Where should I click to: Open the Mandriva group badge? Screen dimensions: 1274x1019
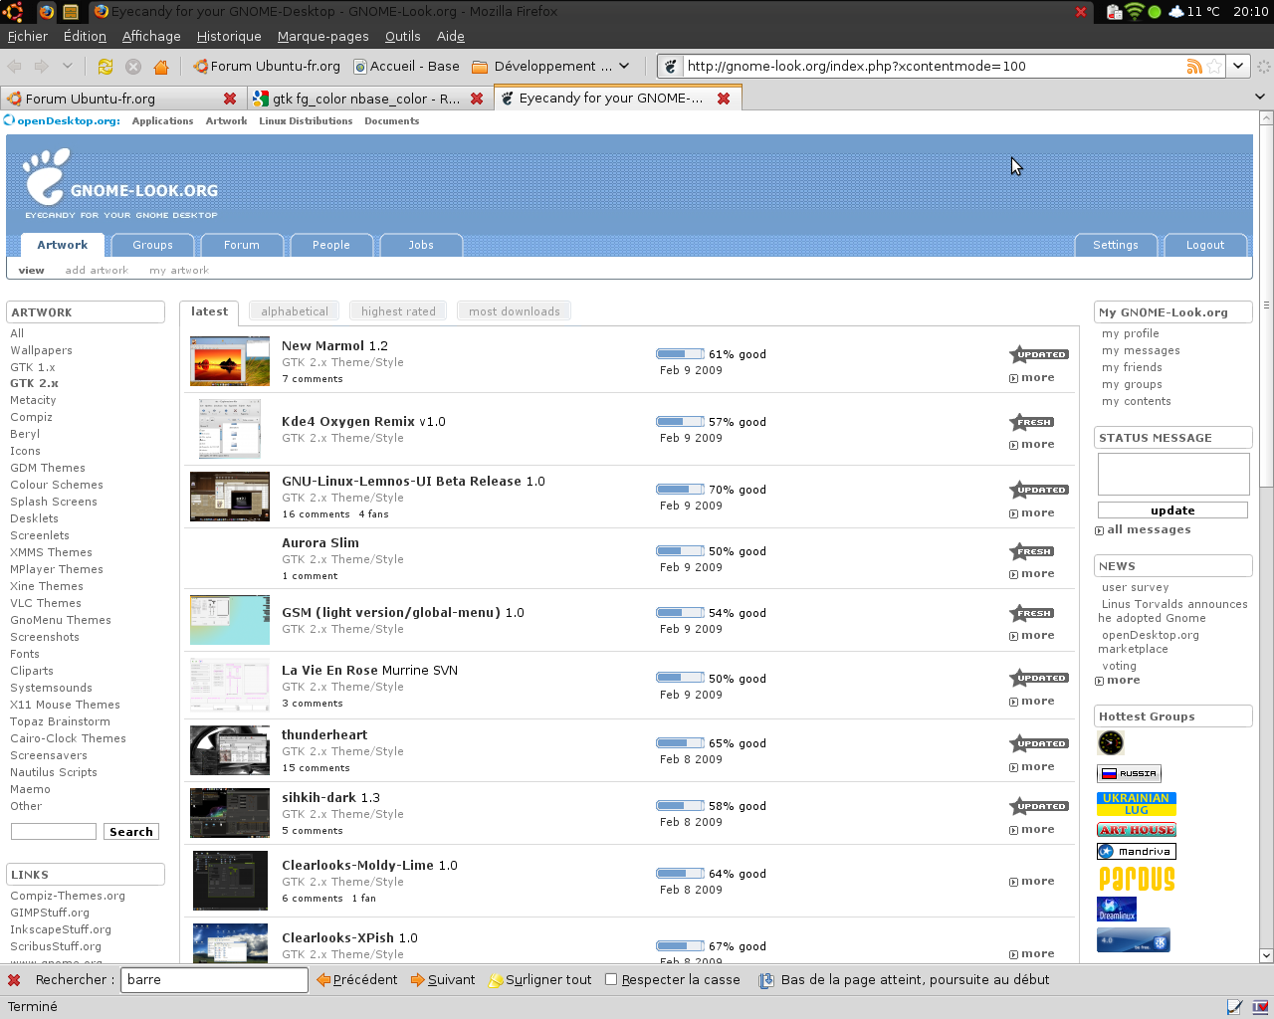[x=1137, y=852]
